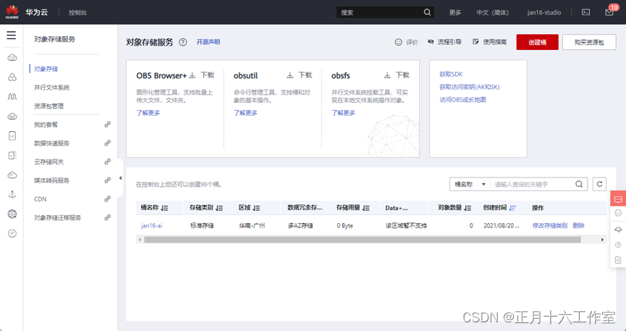Open 使用指南 usage guide

[x=489, y=42]
